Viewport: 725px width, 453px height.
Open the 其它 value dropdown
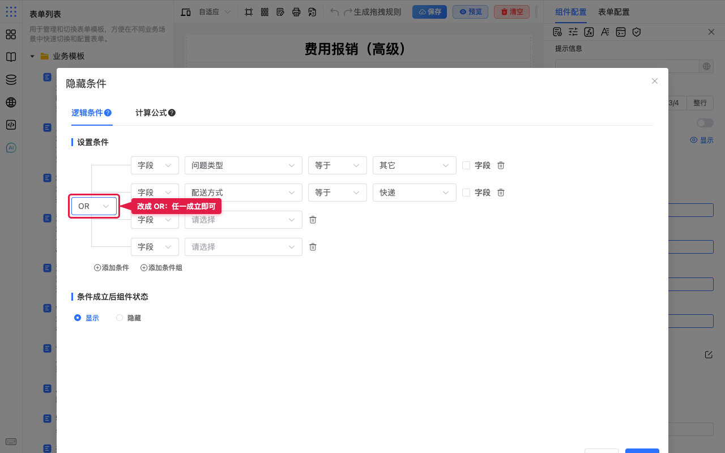tap(415, 165)
